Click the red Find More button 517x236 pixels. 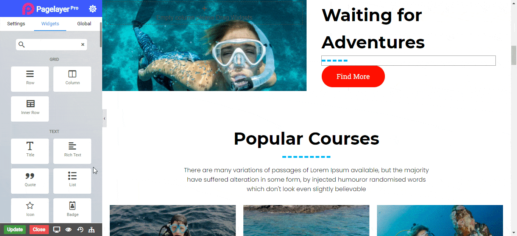[x=353, y=76]
